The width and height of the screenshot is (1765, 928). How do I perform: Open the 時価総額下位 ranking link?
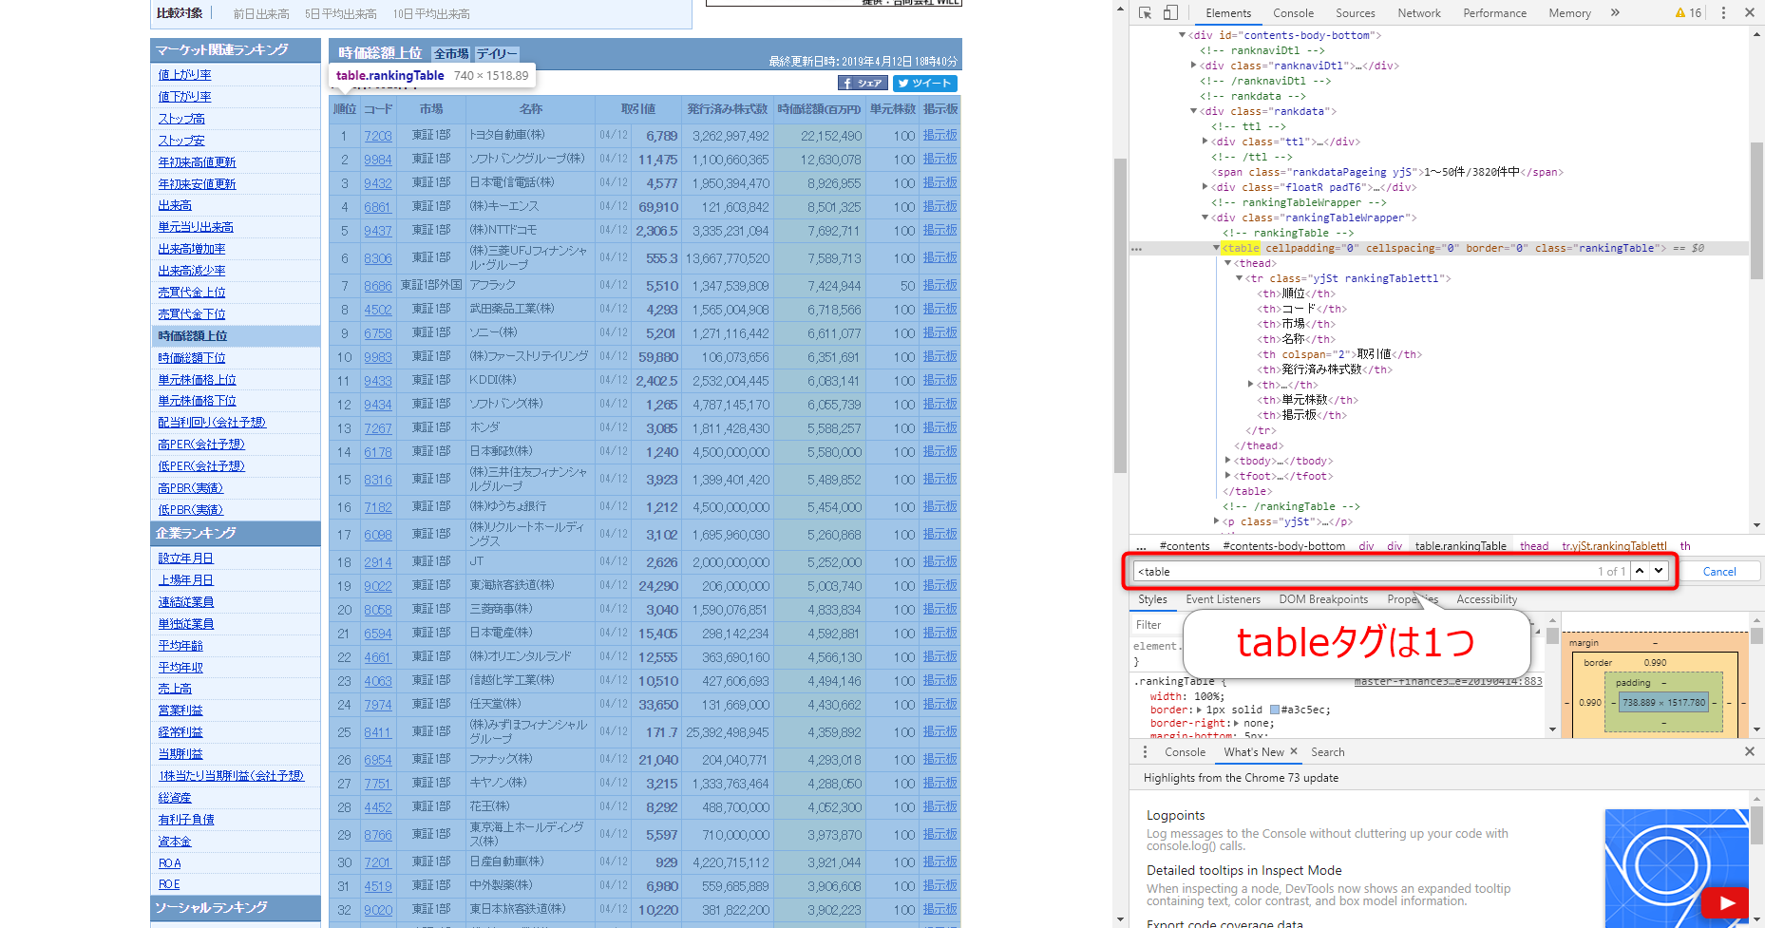[x=192, y=358]
